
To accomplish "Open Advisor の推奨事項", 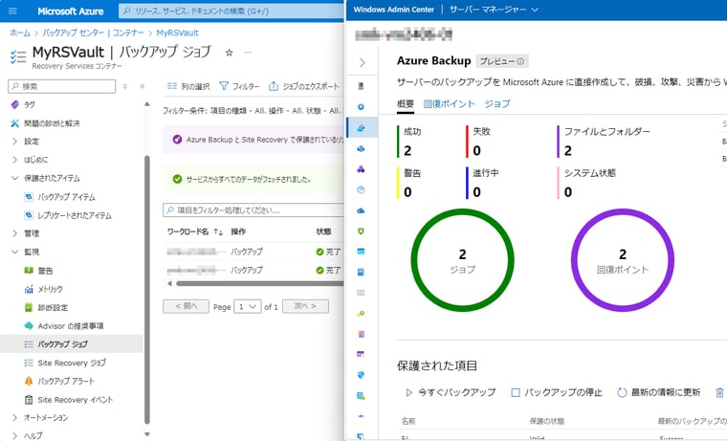I will 71,326.
